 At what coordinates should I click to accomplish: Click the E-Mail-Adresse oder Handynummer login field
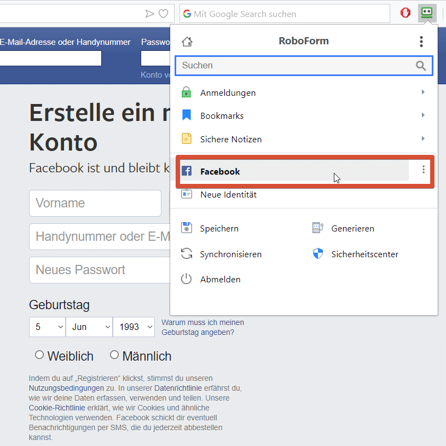coord(51,58)
